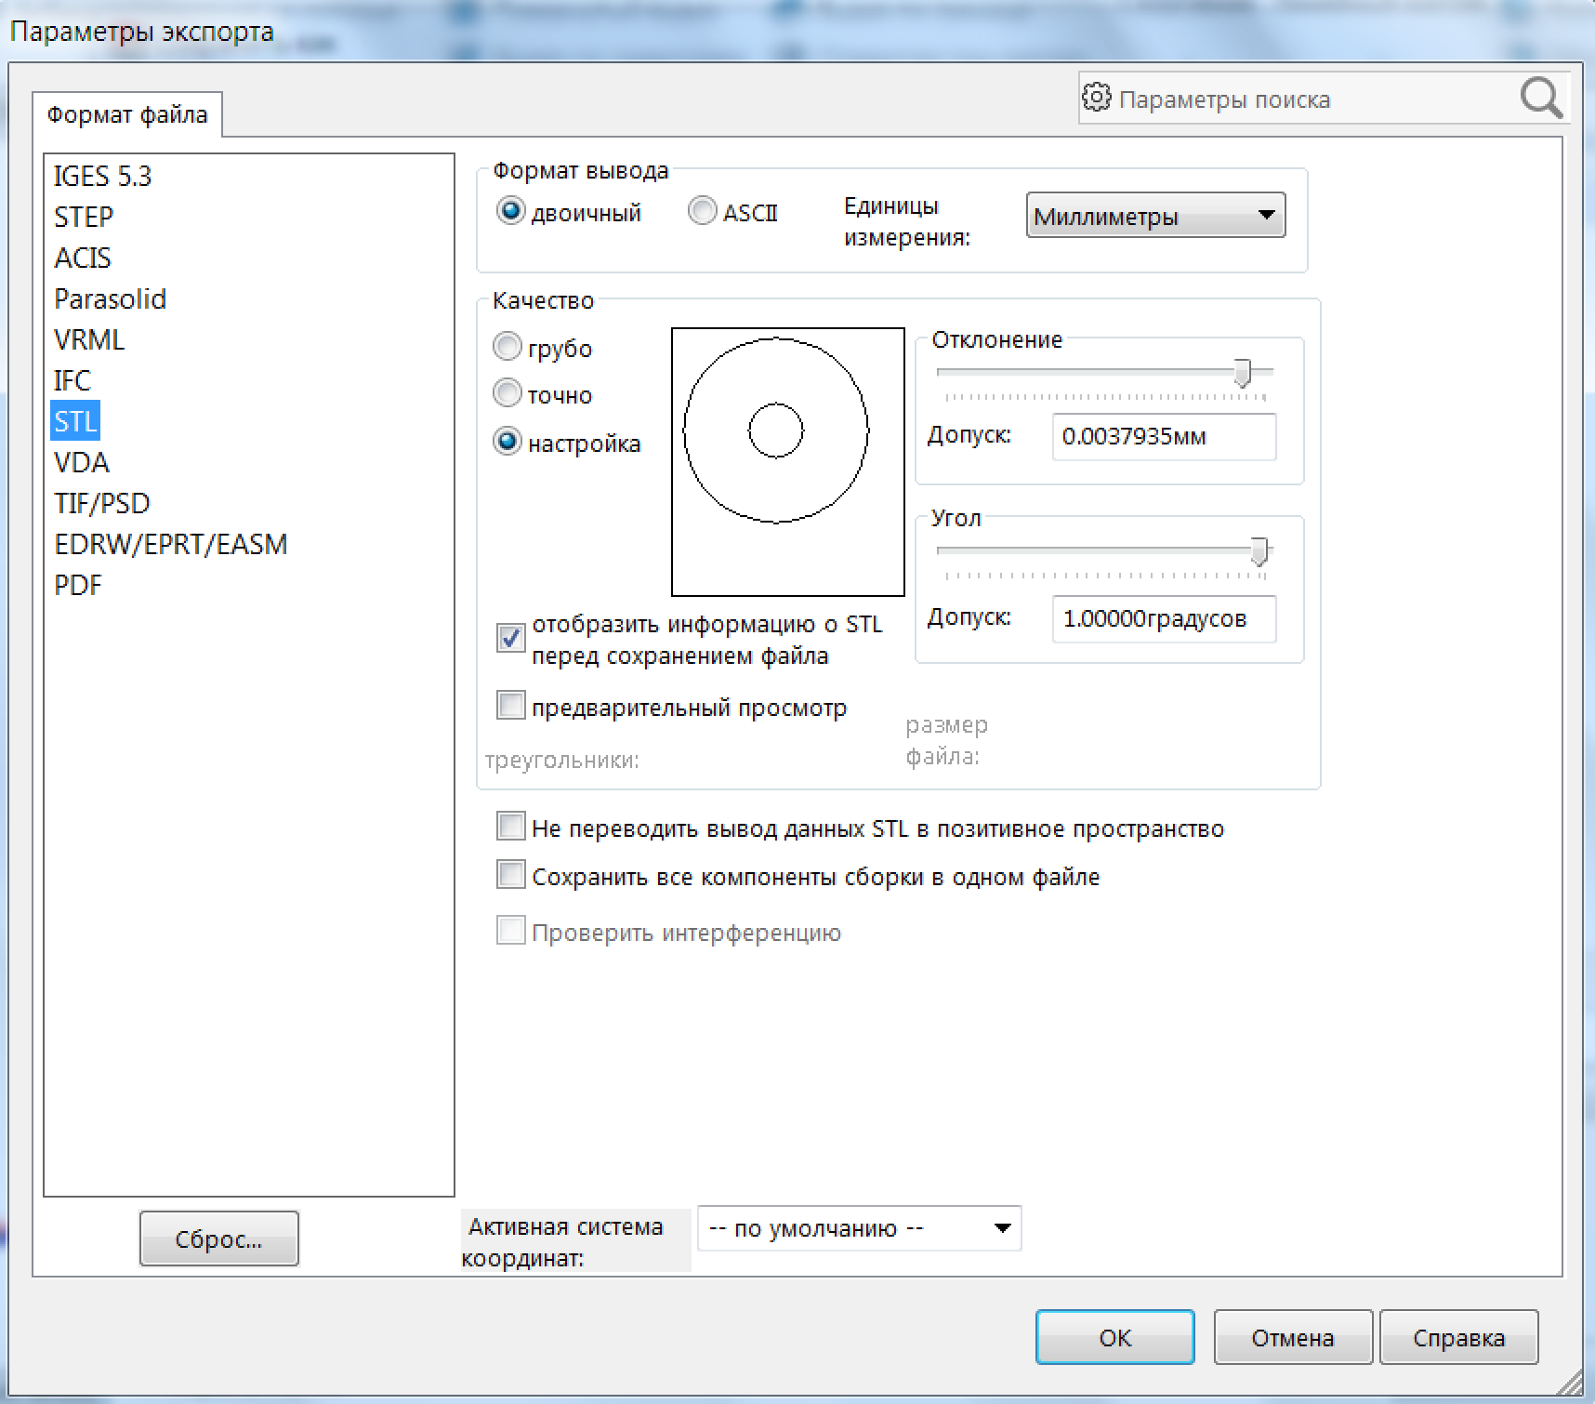Screen dimensions: 1595x1404
Task: Click the Сброс... reset button
Action: click(x=219, y=1238)
